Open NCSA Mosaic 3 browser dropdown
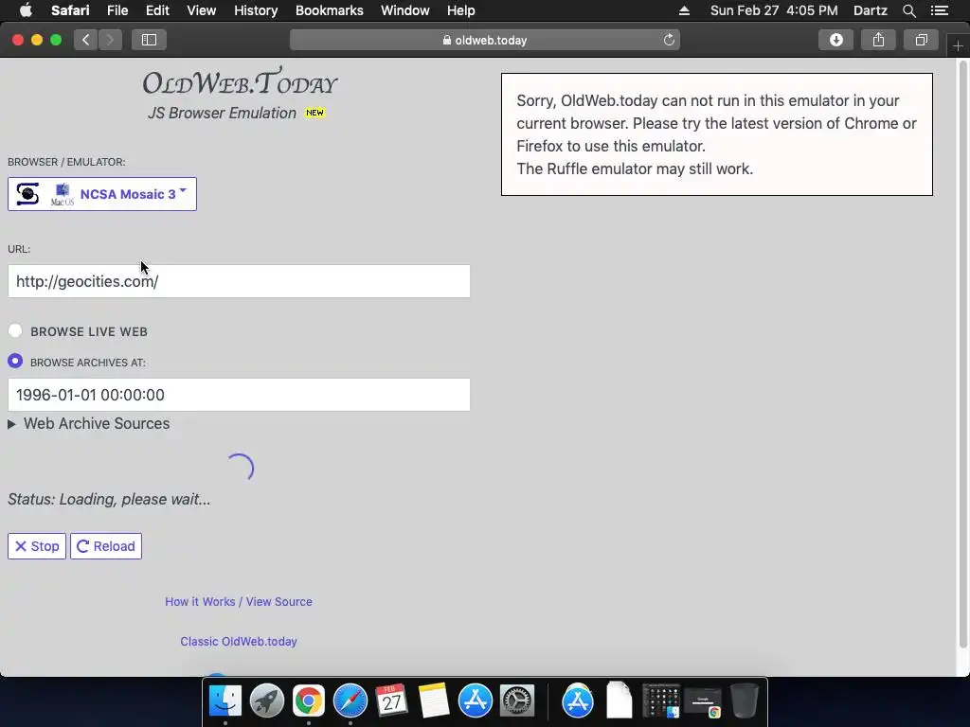970x727 pixels. [102, 194]
